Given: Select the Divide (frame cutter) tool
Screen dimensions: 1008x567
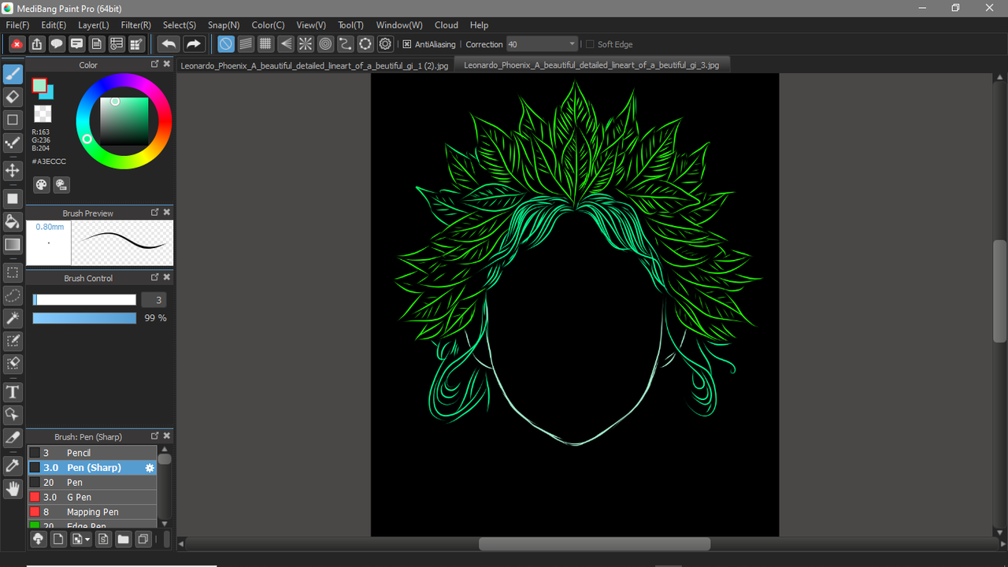Looking at the screenshot, I should [13, 437].
